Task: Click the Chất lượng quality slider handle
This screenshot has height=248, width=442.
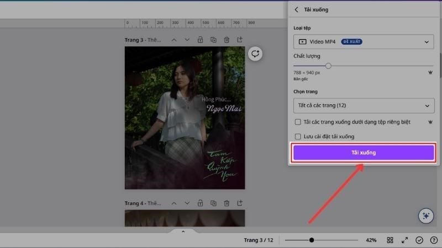Action: [x=328, y=66]
